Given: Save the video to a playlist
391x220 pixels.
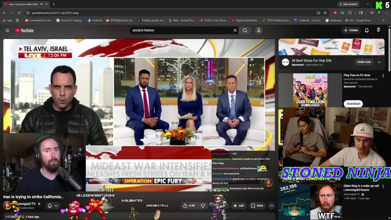Looking at the screenshot, I should (257, 206).
